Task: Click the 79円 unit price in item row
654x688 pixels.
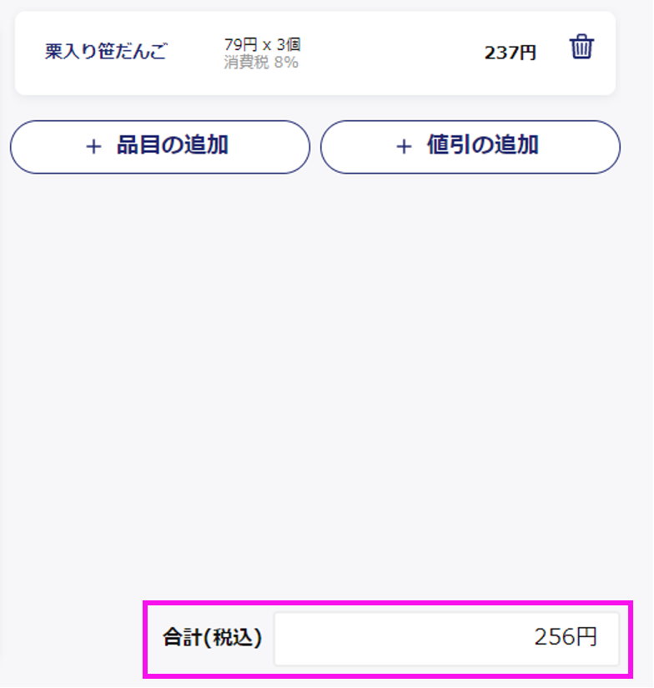Action: [240, 44]
